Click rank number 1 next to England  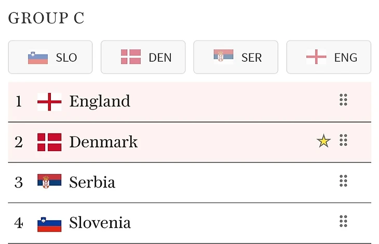click(x=19, y=101)
